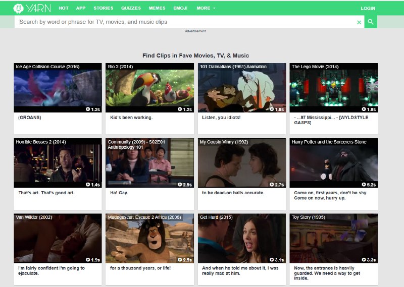Expand the MORE dropdown menu
The image size is (404, 287).
[x=206, y=8]
